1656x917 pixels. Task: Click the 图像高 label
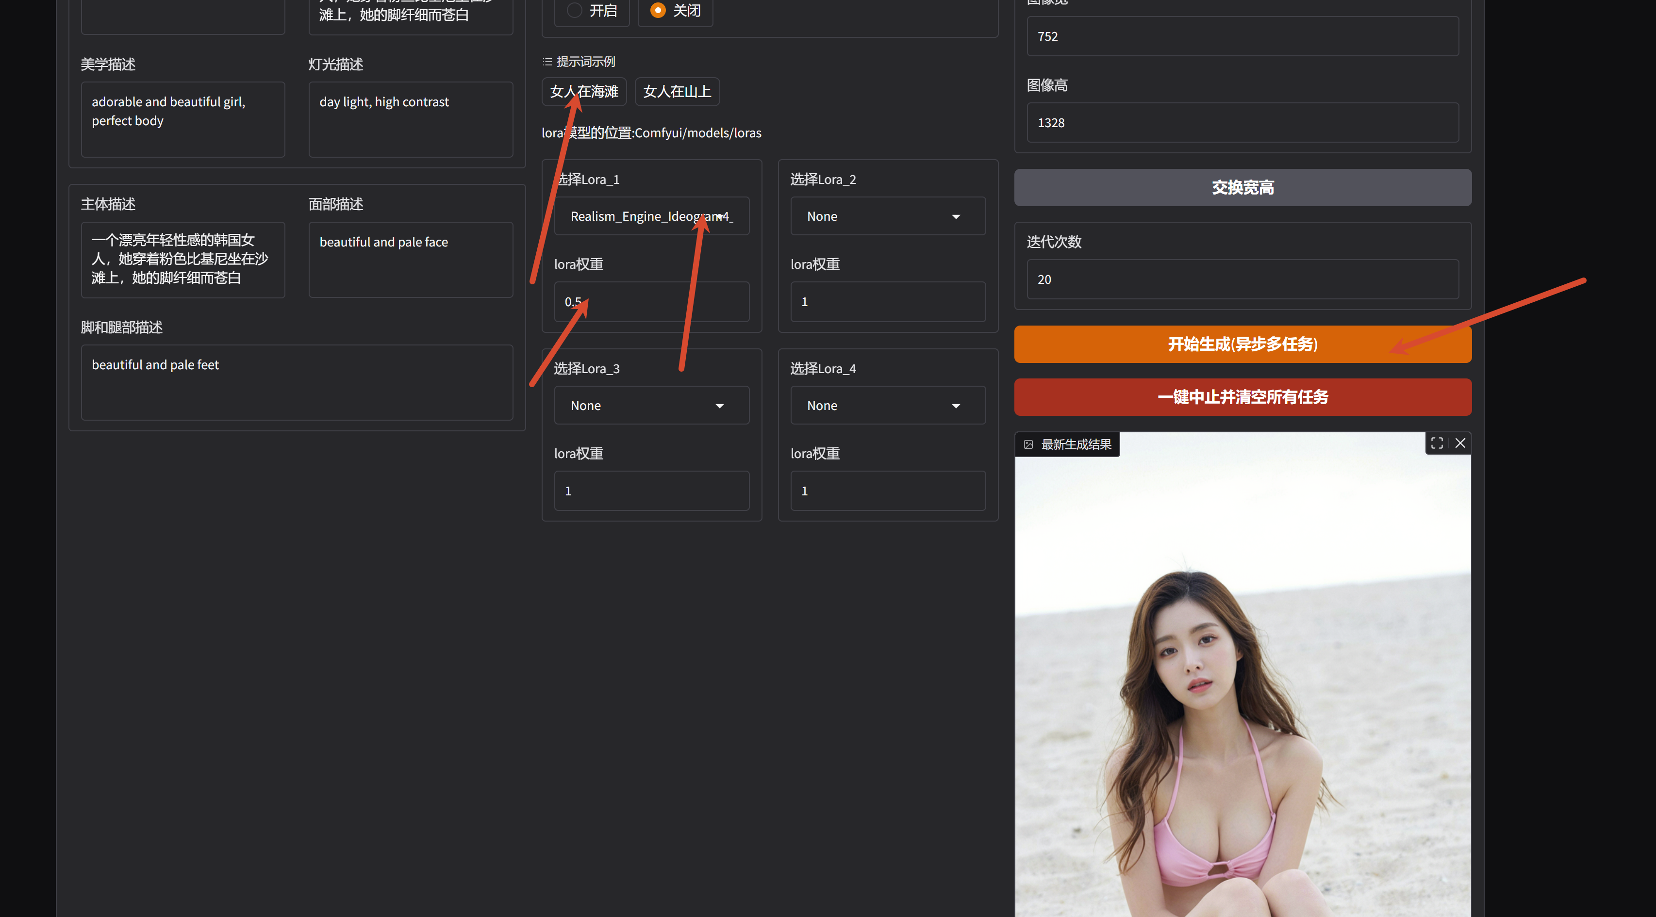tap(1047, 85)
